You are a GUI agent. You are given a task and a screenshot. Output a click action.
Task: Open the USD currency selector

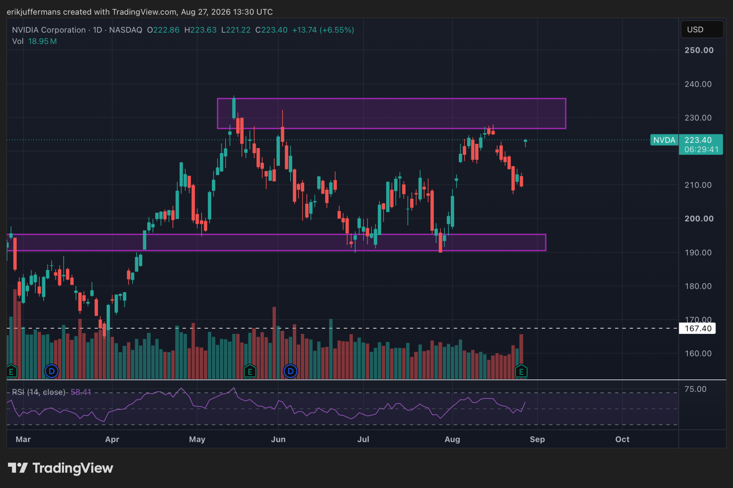[702, 30]
